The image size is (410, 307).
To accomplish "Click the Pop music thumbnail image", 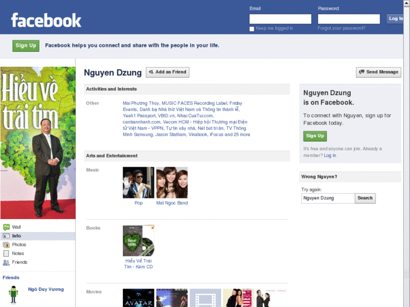I will 139,183.
